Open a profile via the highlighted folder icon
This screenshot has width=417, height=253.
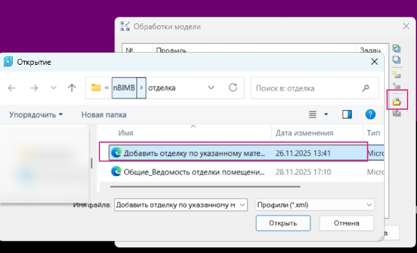(397, 101)
